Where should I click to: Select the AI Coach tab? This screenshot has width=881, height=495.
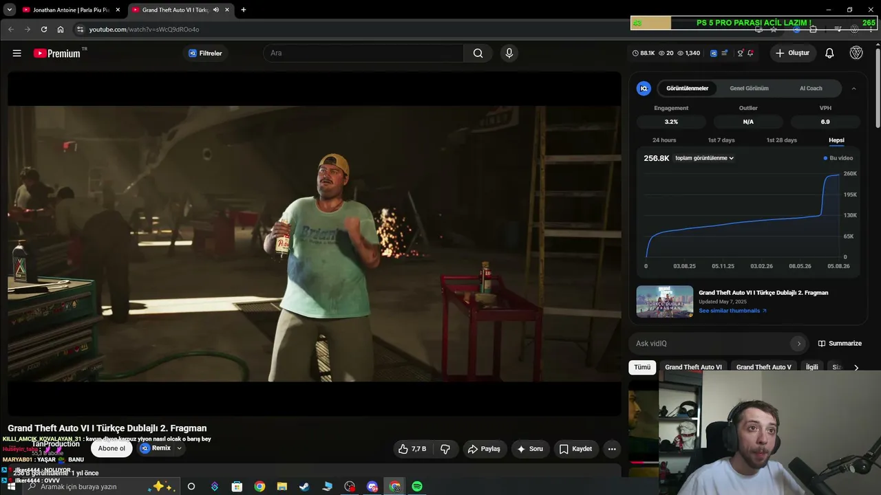pos(811,88)
